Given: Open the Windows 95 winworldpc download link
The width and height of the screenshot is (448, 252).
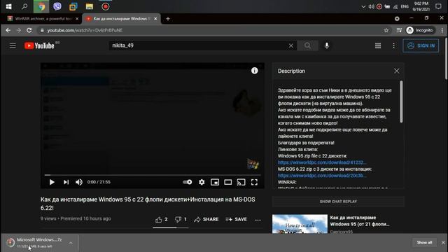Looking at the screenshot, I should point(322,162).
